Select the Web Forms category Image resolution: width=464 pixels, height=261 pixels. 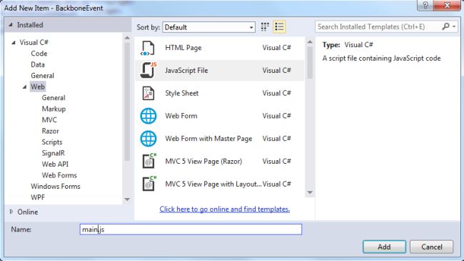click(x=59, y=175)
